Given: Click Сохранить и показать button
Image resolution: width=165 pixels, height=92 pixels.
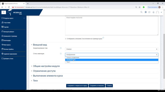Looking at the screenshot, I should tap(97, 86).
